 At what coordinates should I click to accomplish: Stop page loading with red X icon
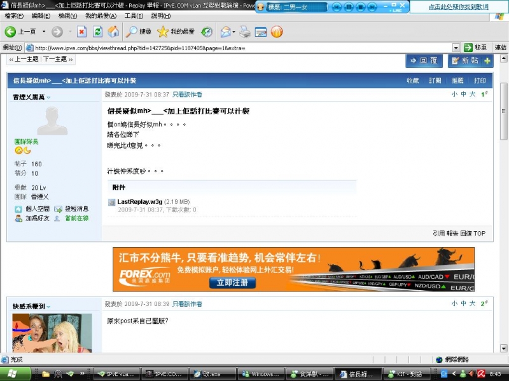coord(81,32)
